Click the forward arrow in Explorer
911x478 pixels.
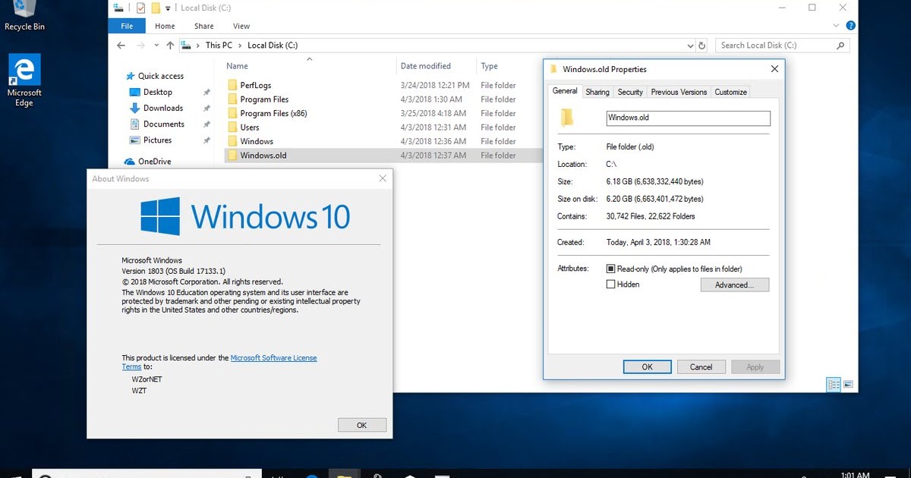142,46
